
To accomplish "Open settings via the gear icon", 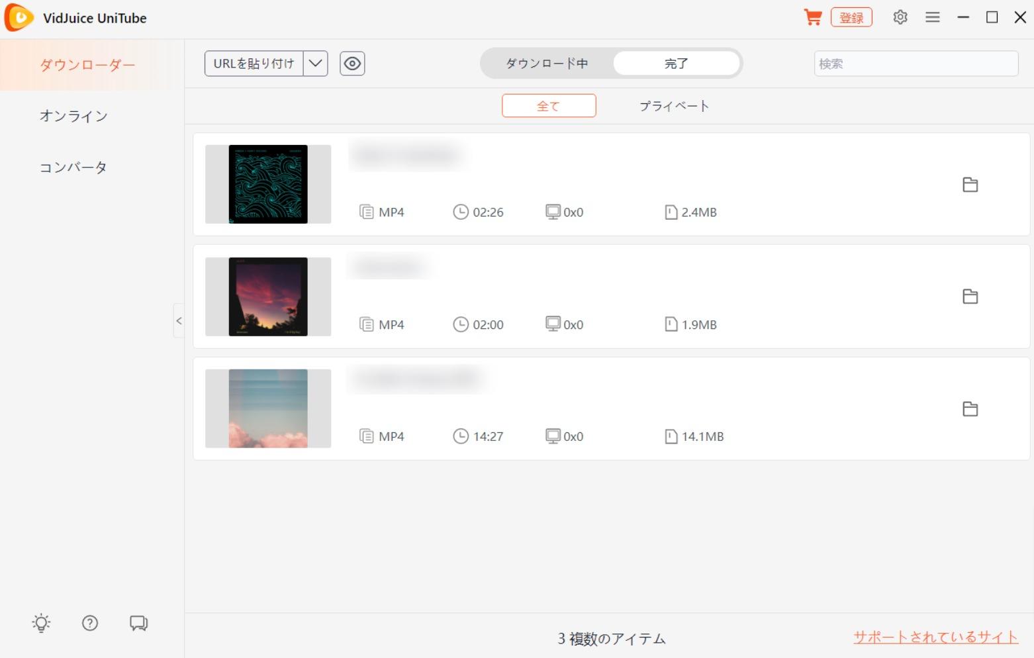I will point(900,17).
